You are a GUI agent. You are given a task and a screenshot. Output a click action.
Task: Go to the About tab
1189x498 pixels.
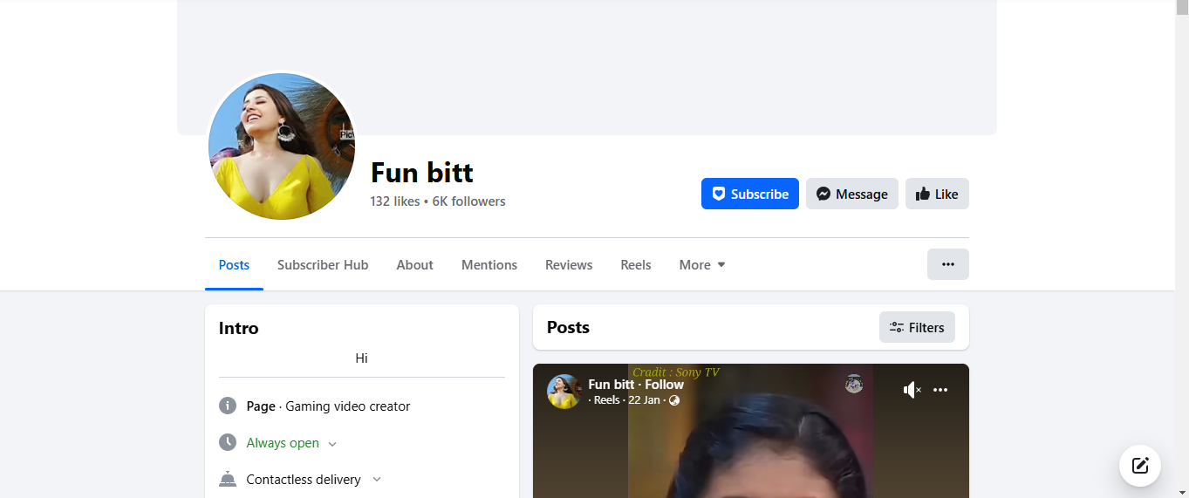pyautogui.click(x=414, y=265)
